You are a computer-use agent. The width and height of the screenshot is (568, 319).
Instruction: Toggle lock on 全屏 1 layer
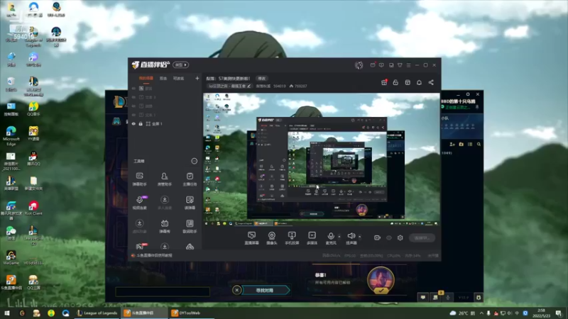[141, 123]
